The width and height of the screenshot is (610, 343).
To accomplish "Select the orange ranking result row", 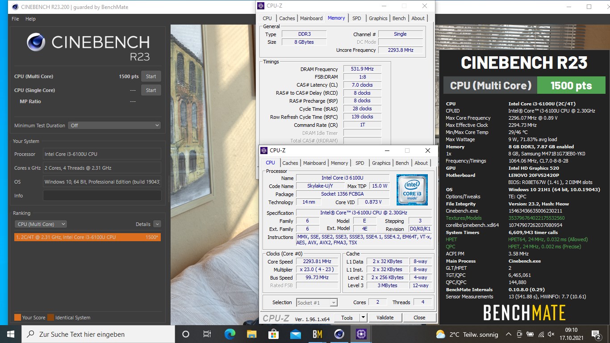I will [88, 237].
